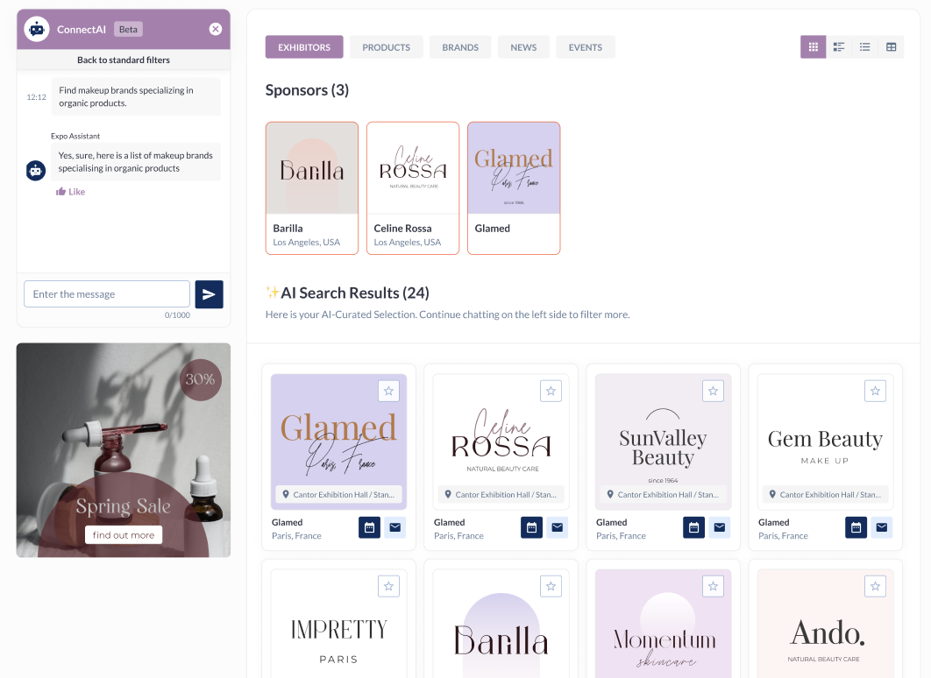Screen dimensions: 931x678
Task: Click the ConnectAI robot avatar icon
Action: (37, 29)
